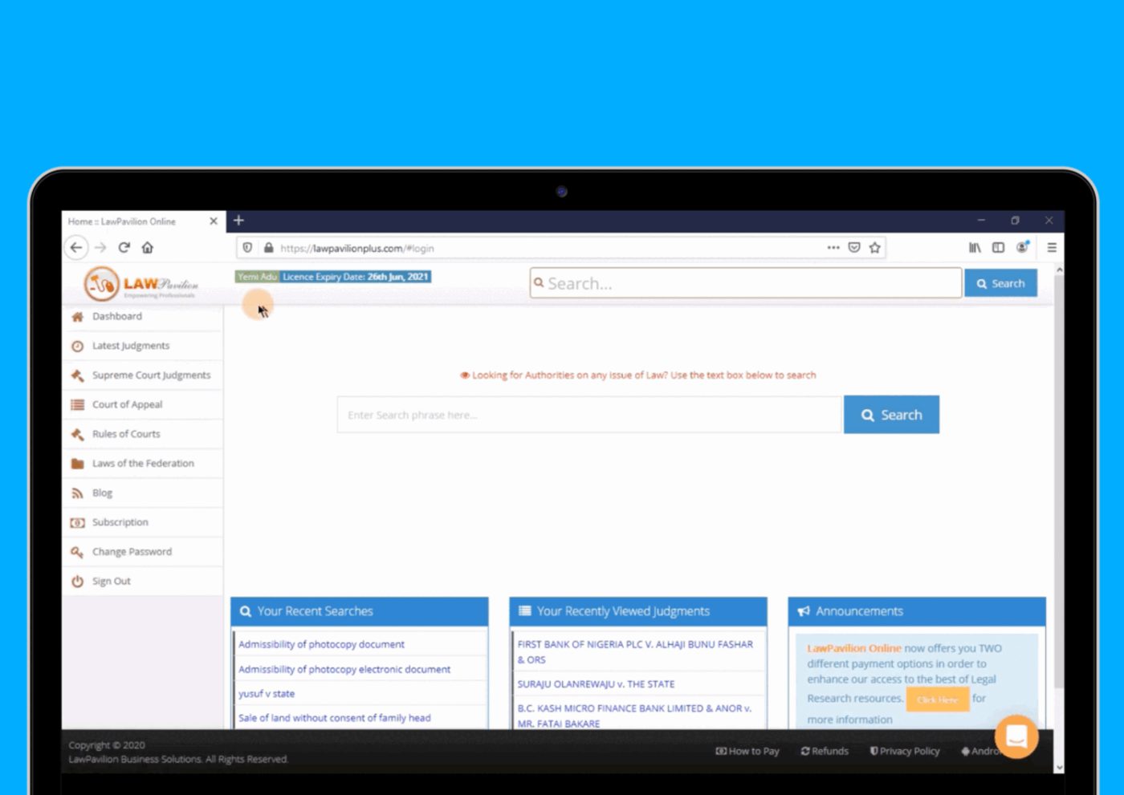Click the browser forward arrow
This screenshot has width=1124, height=795.
pyautogui.click(x=100, y=248)
